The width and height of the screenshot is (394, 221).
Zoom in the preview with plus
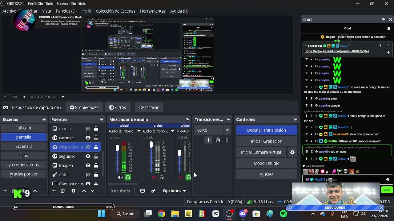(24, 97)
